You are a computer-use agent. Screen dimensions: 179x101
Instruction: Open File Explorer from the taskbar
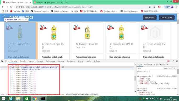18,98
